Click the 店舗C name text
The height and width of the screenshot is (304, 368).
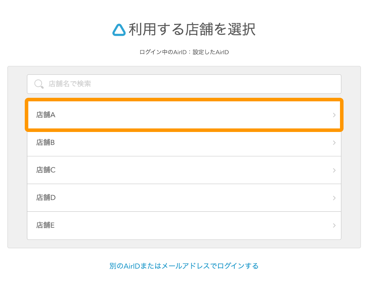(x=46, y=170)
